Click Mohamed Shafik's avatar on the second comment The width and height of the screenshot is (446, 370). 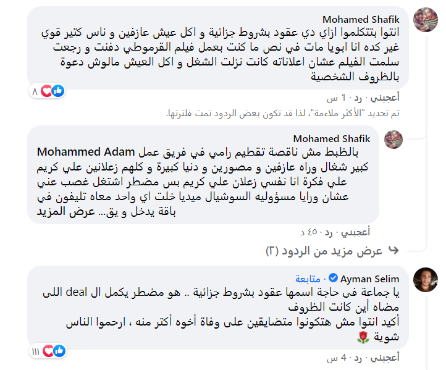393,139
